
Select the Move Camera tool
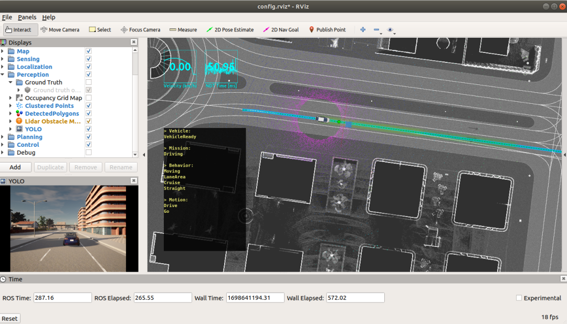pyautogui.click(x=60, y=30)
